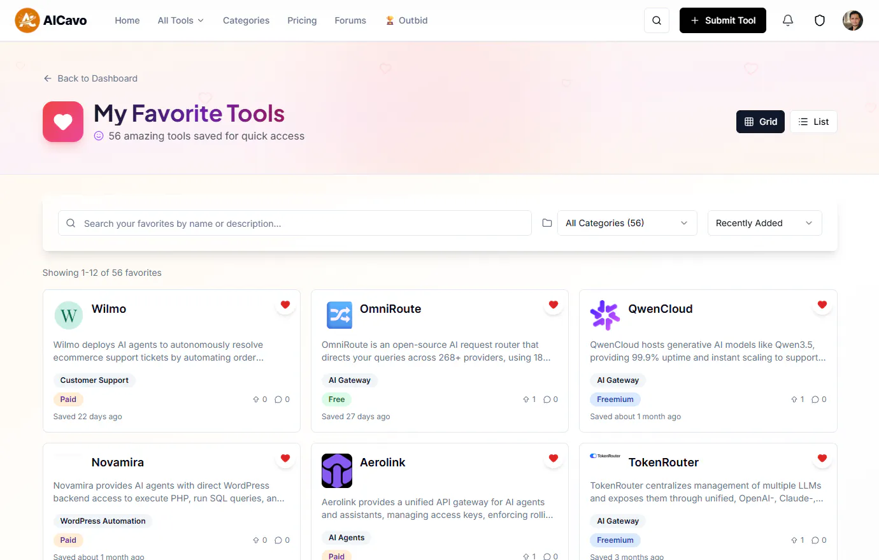Click the Free badge on OmniRoute
The image size is (879, 560).
click(337, 399)
